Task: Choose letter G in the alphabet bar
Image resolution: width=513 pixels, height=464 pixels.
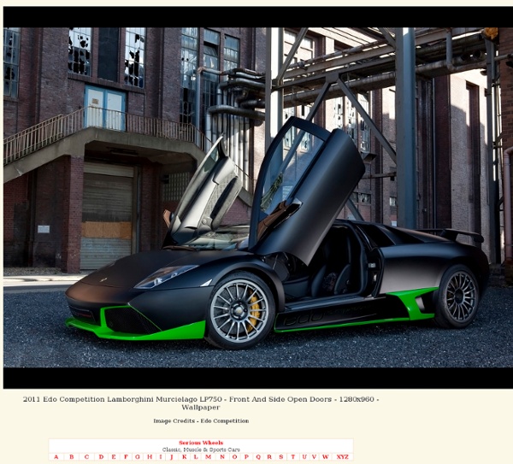Action: click(138, 457)
